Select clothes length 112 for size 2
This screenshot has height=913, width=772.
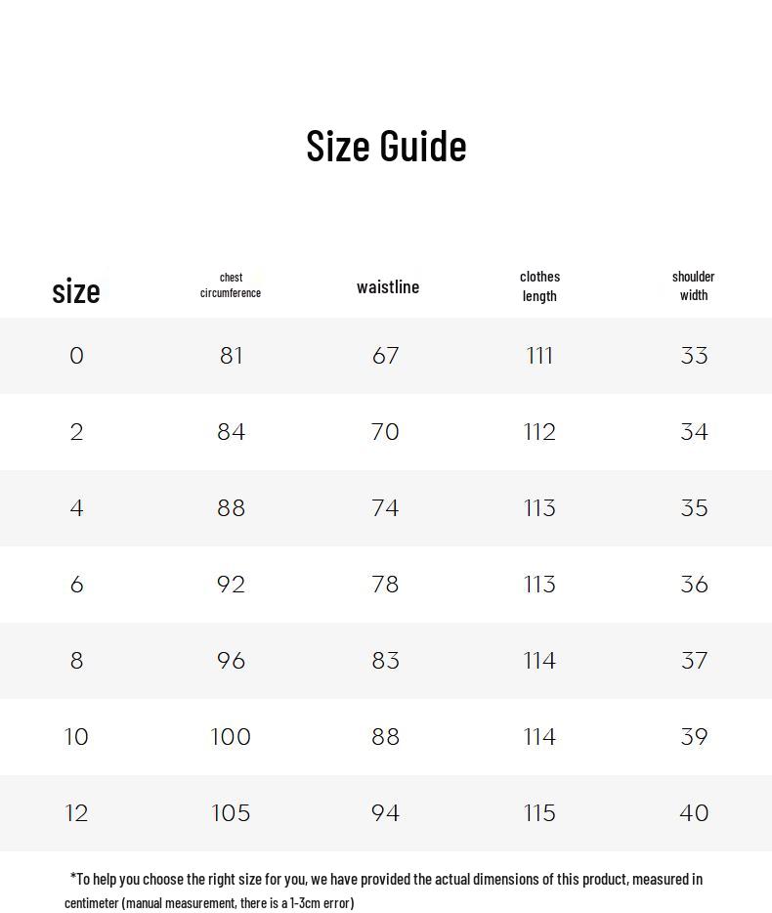click(x=539, y=432)
